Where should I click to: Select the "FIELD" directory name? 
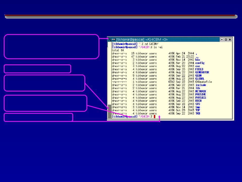pos(199,69)
